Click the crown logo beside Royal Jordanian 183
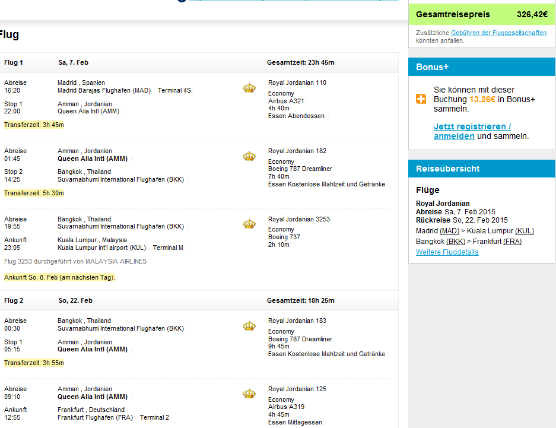Image resolution: width=556 pixels, height=428 pixels. click(249, 326)
